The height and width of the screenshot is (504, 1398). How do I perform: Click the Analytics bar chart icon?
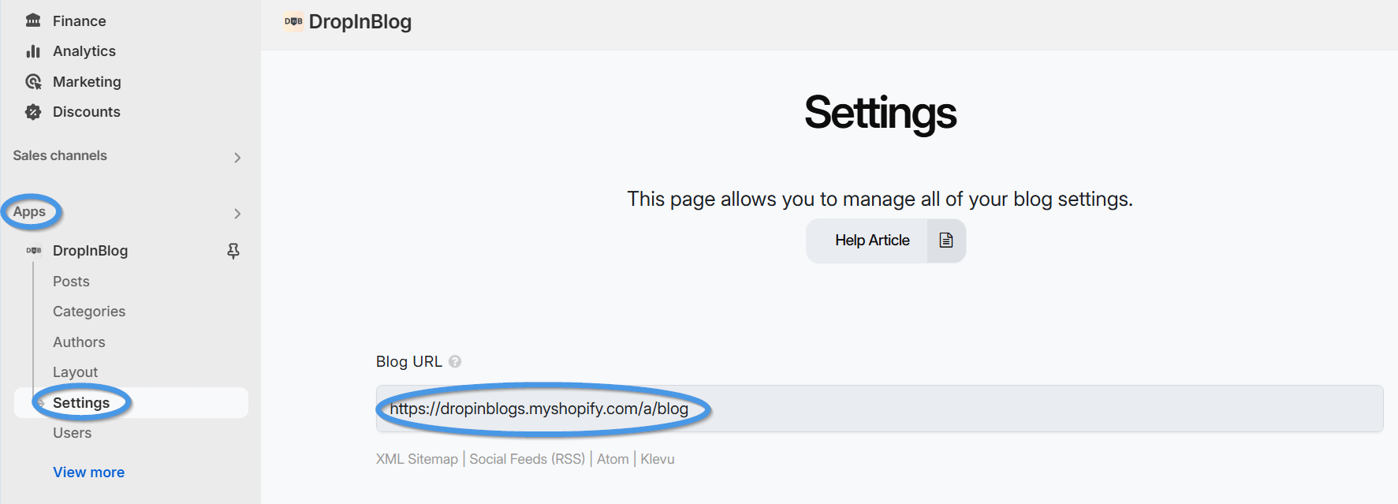click(33, 51)
